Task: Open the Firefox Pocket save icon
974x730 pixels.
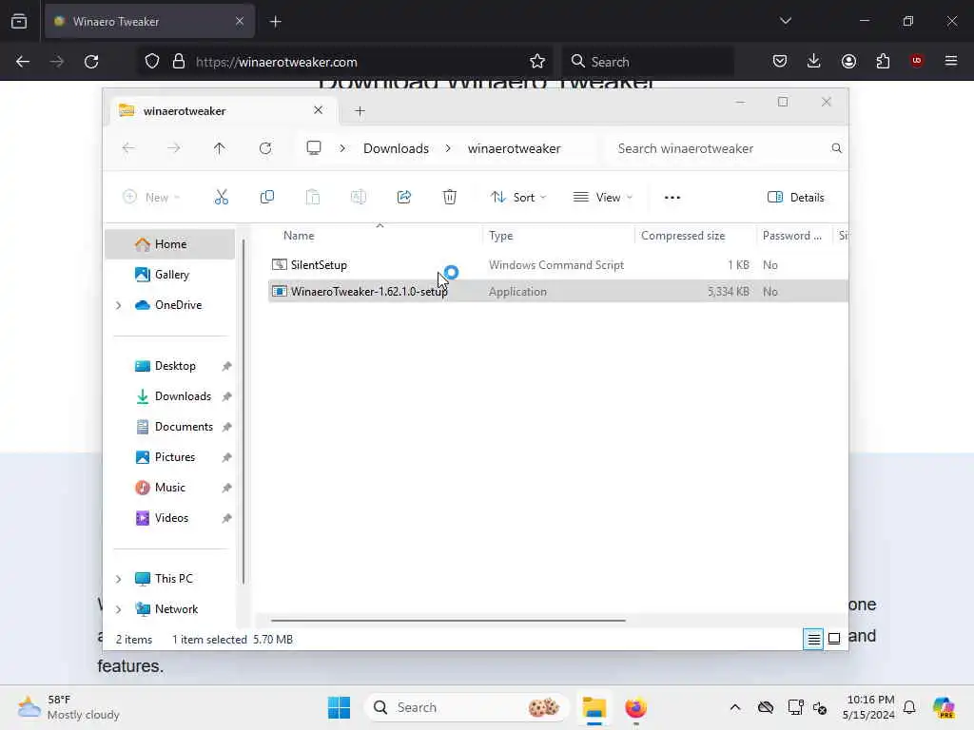Action: 780,61
